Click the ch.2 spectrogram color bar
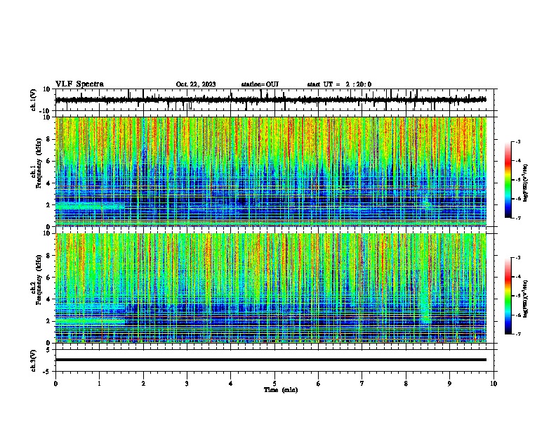 tap(508, 296)
